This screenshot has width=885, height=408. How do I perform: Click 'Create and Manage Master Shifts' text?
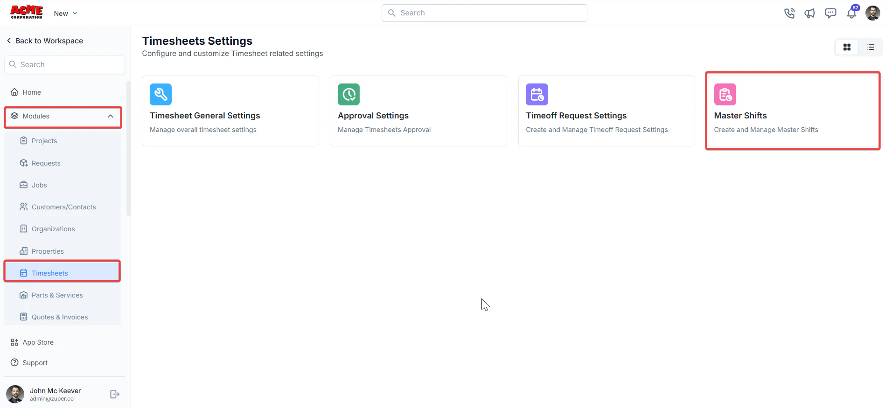(x=766, y=130)
